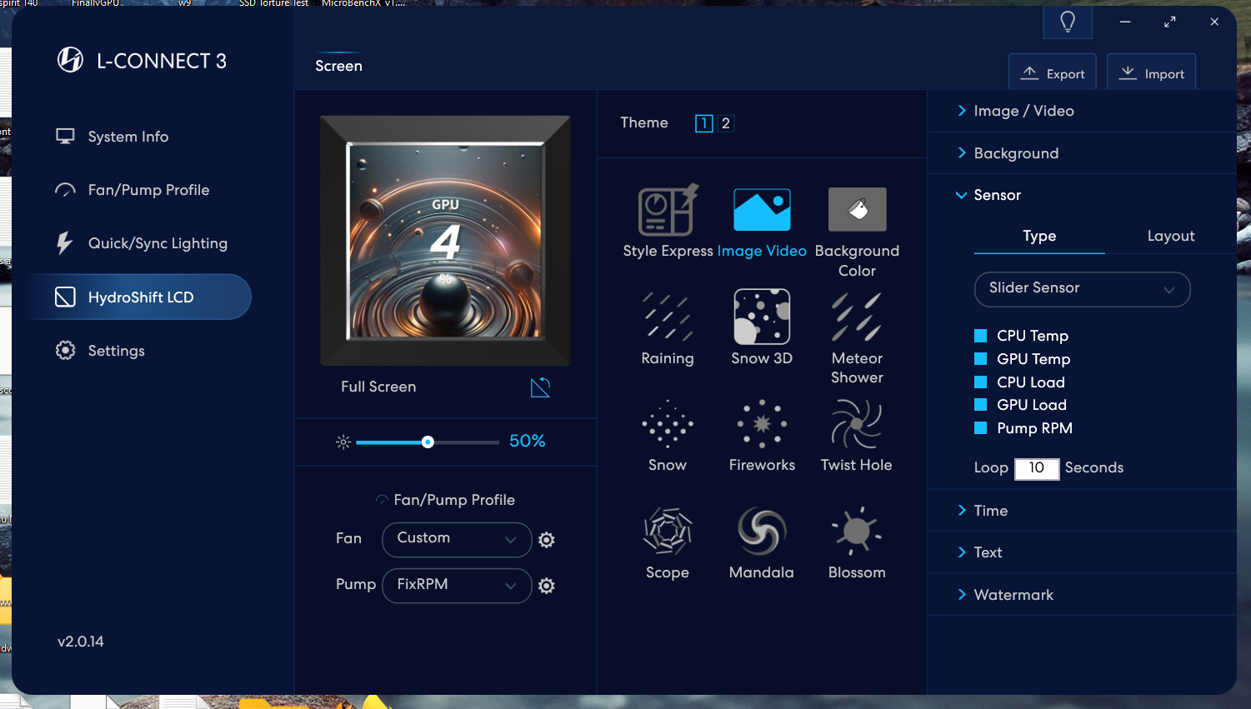Screen dimensions: 1251x709
Task: Open the Pump FixRPM dropdown
Action: coord(457,585)
